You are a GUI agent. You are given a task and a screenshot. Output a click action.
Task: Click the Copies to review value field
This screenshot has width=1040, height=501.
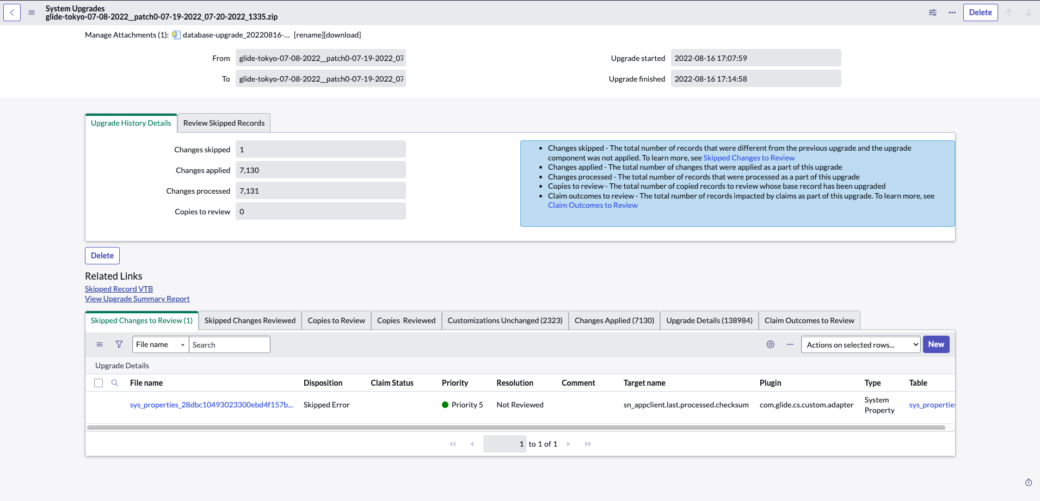[321, 212]
